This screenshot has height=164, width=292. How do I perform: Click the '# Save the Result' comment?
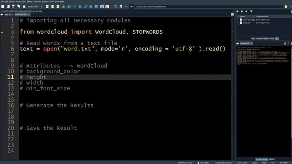click(48, 128)
